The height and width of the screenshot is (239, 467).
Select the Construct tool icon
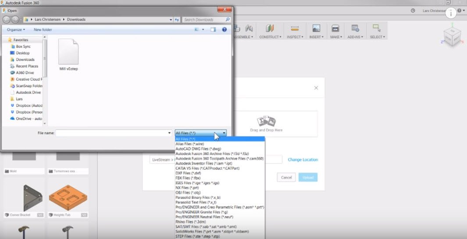click(x=270, y=28)
